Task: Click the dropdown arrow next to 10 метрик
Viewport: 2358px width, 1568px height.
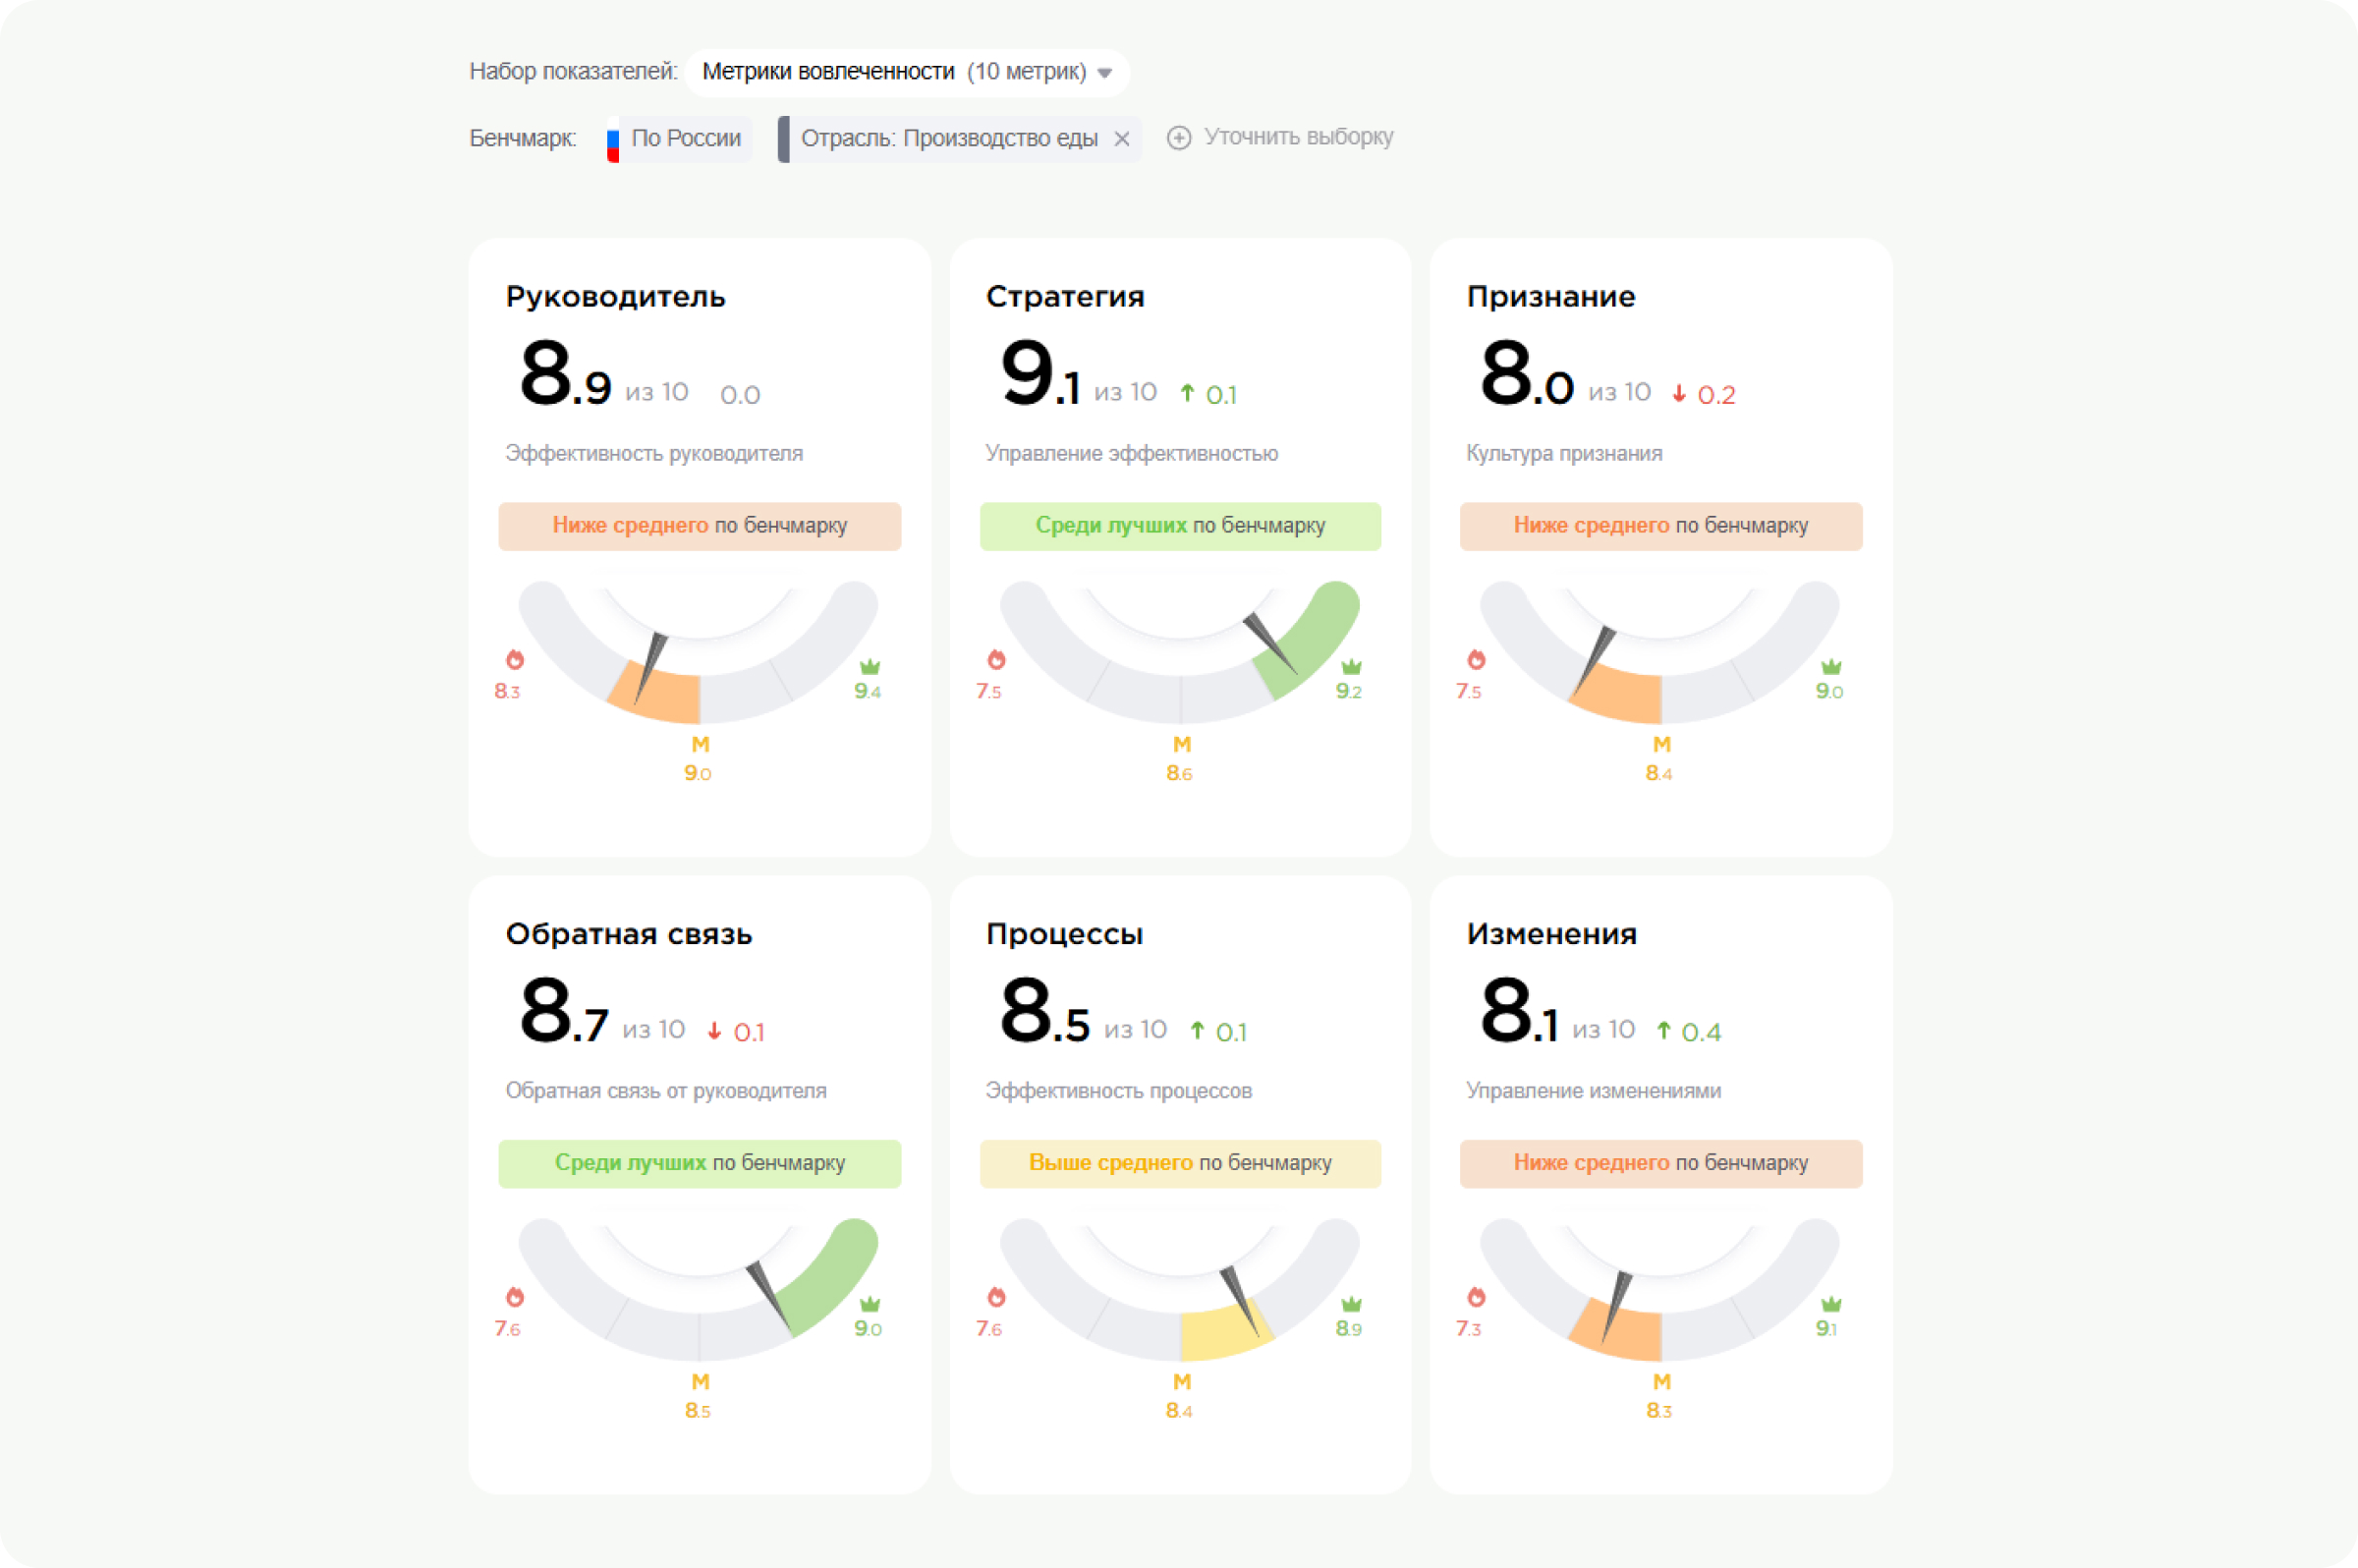Action: 1105,73
